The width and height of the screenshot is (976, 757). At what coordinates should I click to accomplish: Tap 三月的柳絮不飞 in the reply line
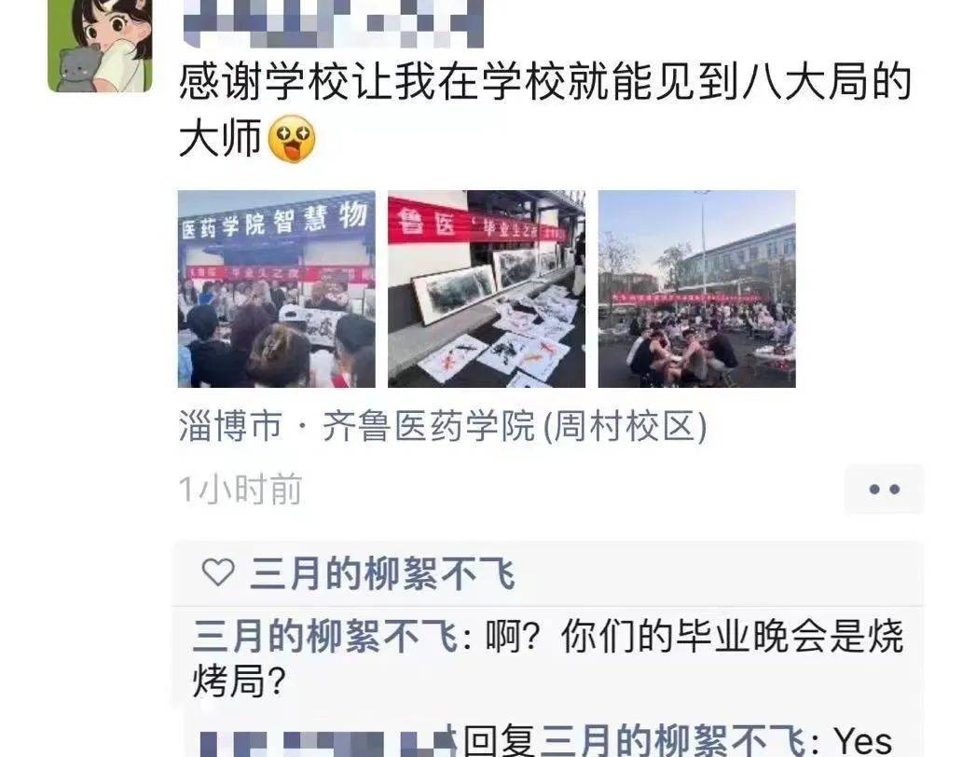point(674,741)
